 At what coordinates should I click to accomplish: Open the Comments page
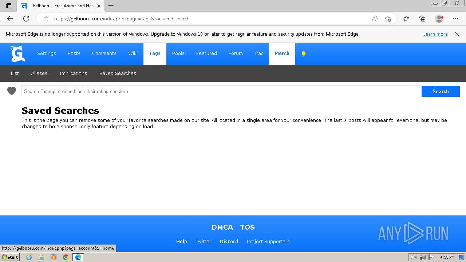[x=104, y=53]
